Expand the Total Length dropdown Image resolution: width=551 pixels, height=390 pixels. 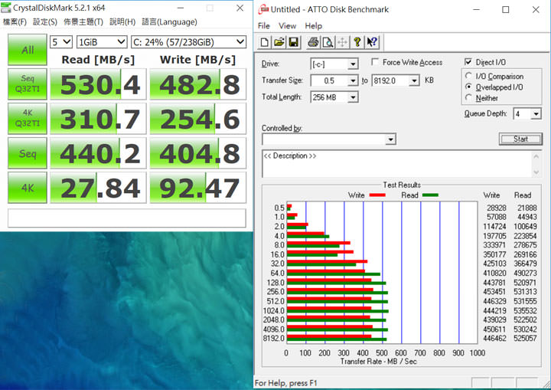tap(352, 97)
